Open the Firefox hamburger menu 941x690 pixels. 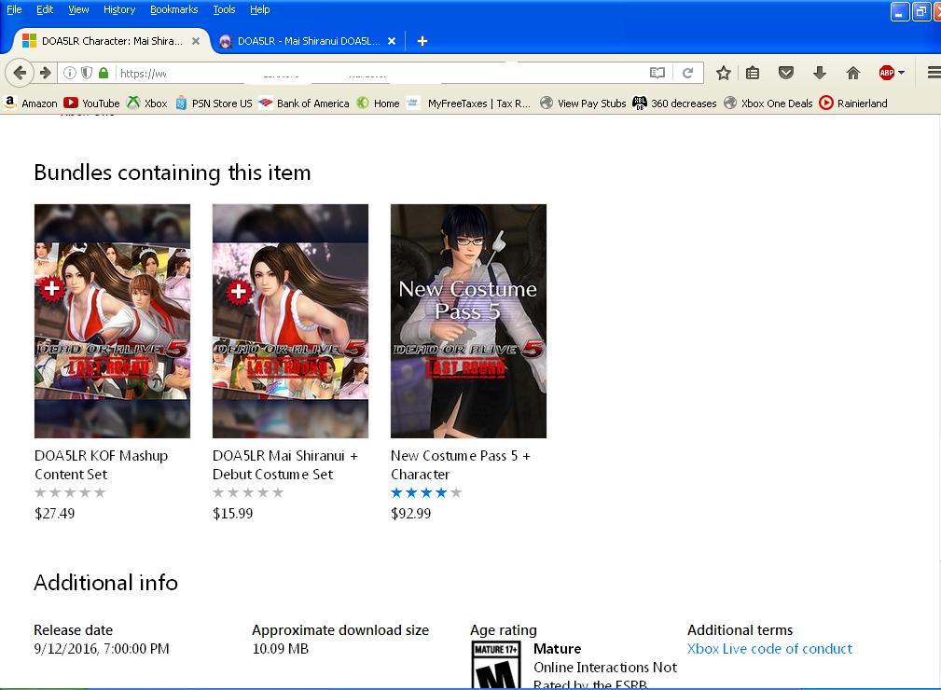(x=934, y=74)
